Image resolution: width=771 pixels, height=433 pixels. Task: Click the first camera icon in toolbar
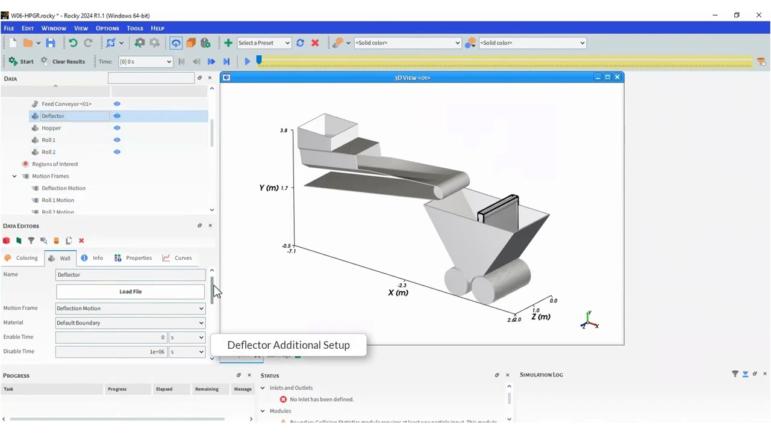coord(140,43)
